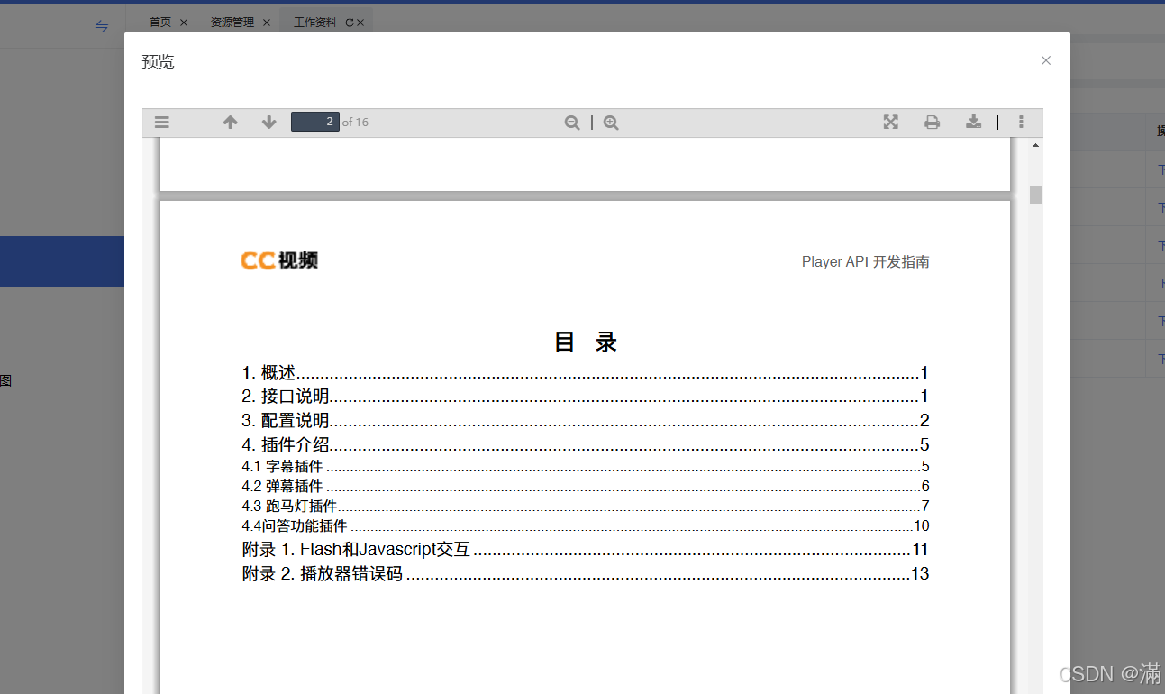Zoom out of the PDF document
This screenshot has width=1165, height=694.
click(572, 122)
